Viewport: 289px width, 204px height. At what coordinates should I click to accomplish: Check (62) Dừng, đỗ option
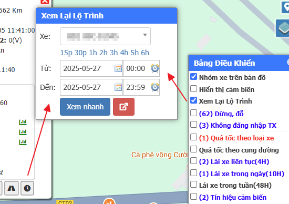tap(193, 113)
